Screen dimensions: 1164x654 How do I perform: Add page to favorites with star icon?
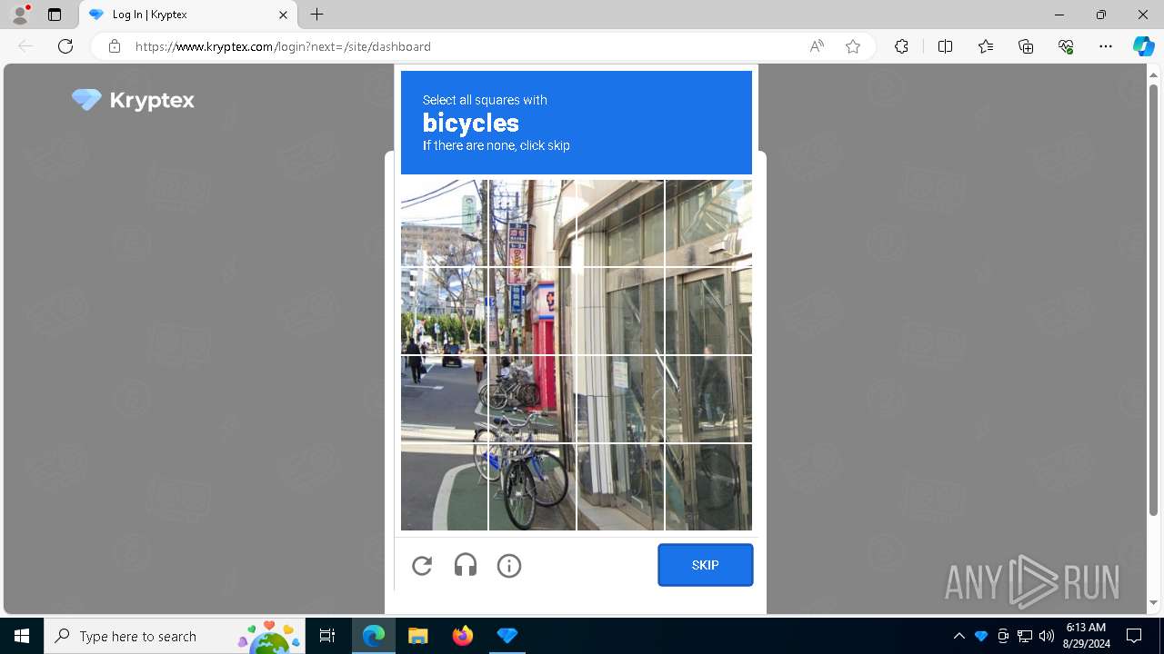[853, 46]
